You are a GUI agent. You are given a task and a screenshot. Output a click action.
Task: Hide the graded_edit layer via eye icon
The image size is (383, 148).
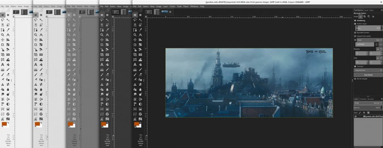(x=356, y=117)
